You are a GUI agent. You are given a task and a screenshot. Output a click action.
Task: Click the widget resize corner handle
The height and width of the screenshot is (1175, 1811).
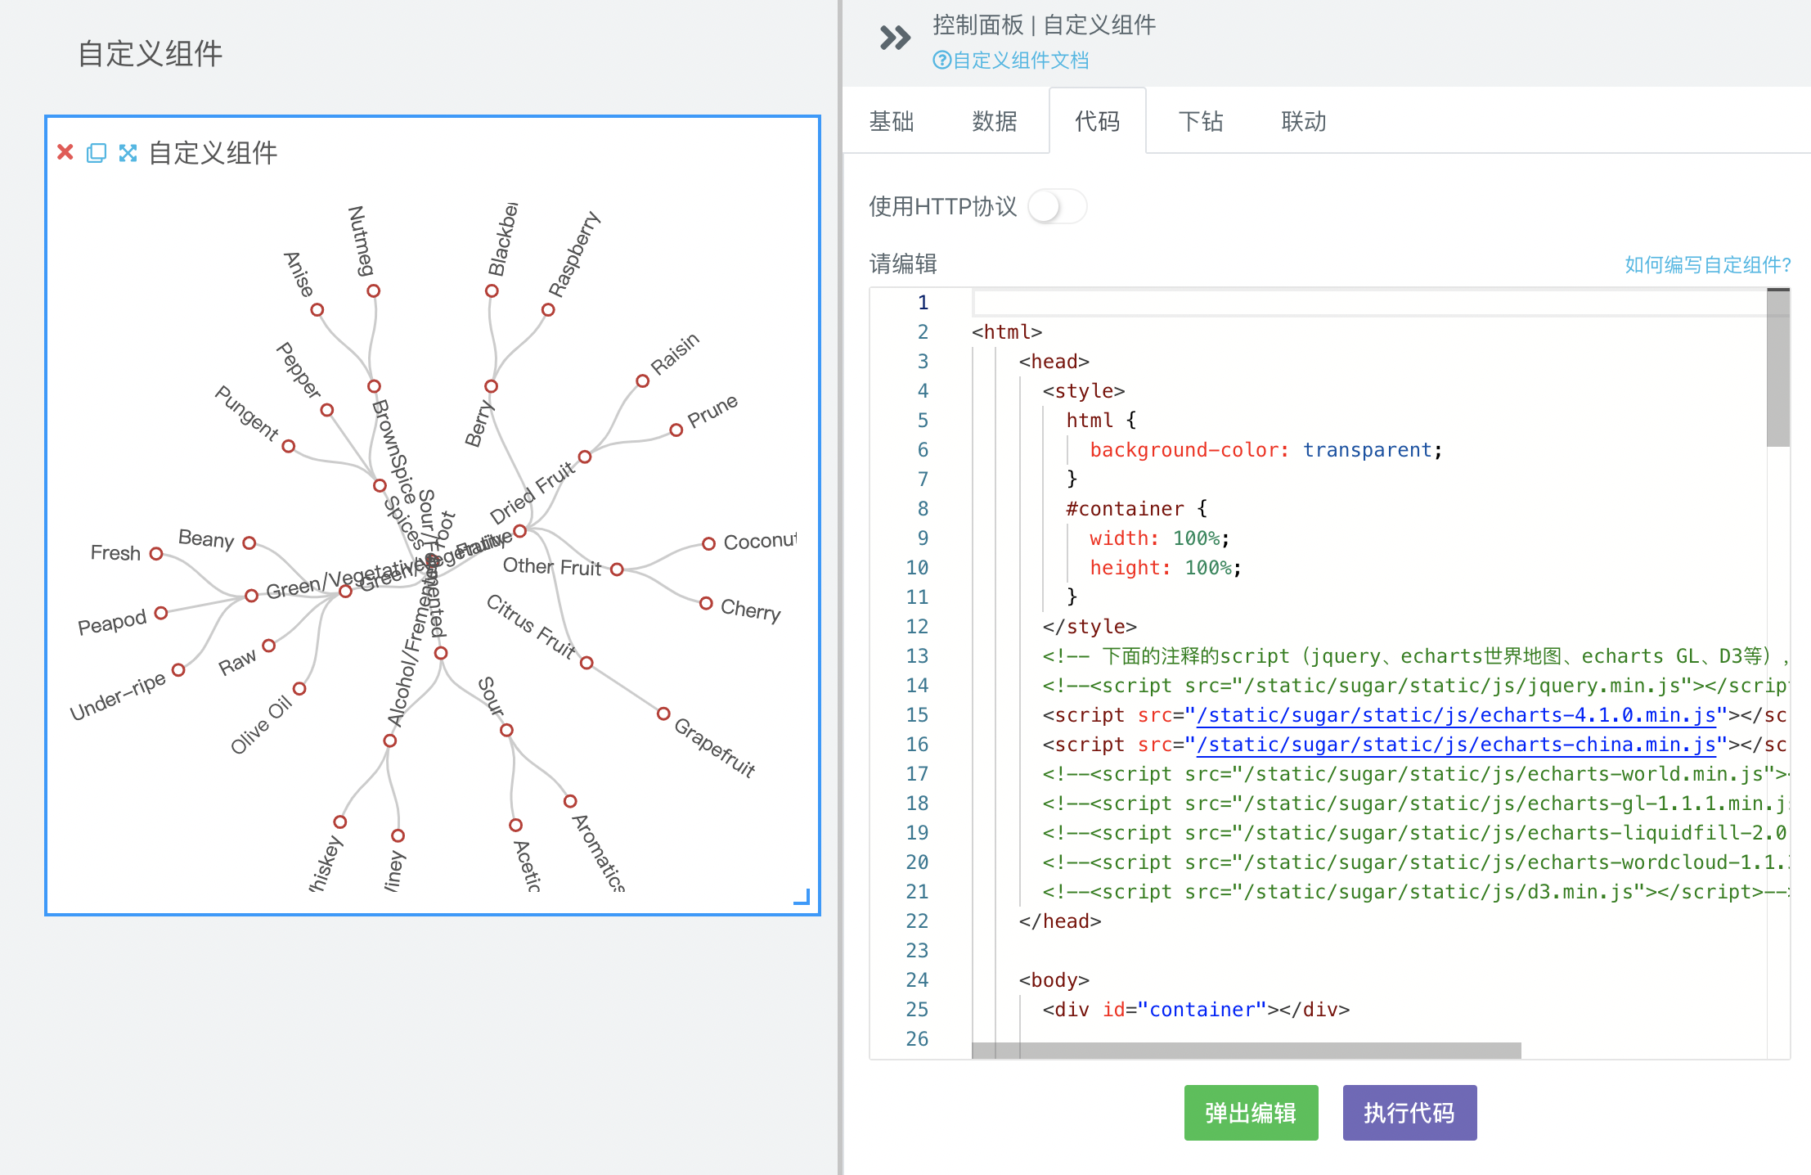802,898
